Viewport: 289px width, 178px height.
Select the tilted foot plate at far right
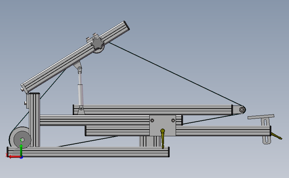261,117
